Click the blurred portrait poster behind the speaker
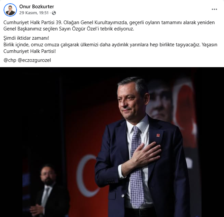 (159, 100)
